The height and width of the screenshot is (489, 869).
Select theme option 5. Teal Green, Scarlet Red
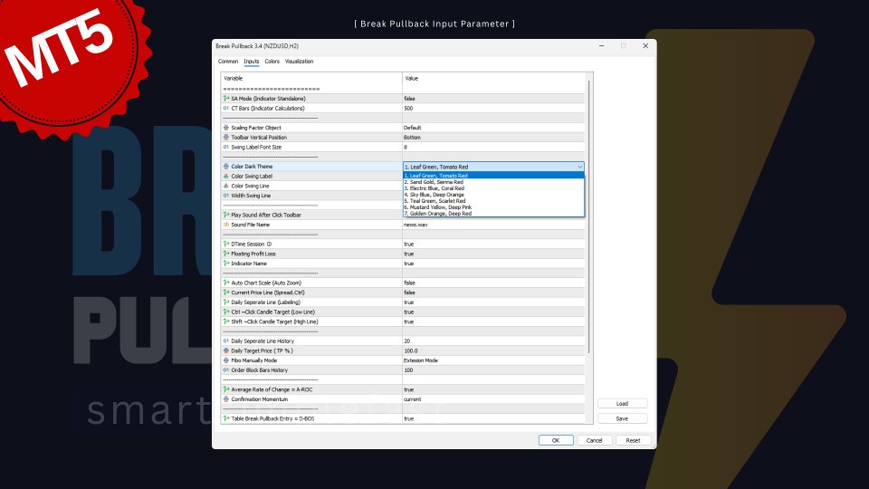pos(493,201)
